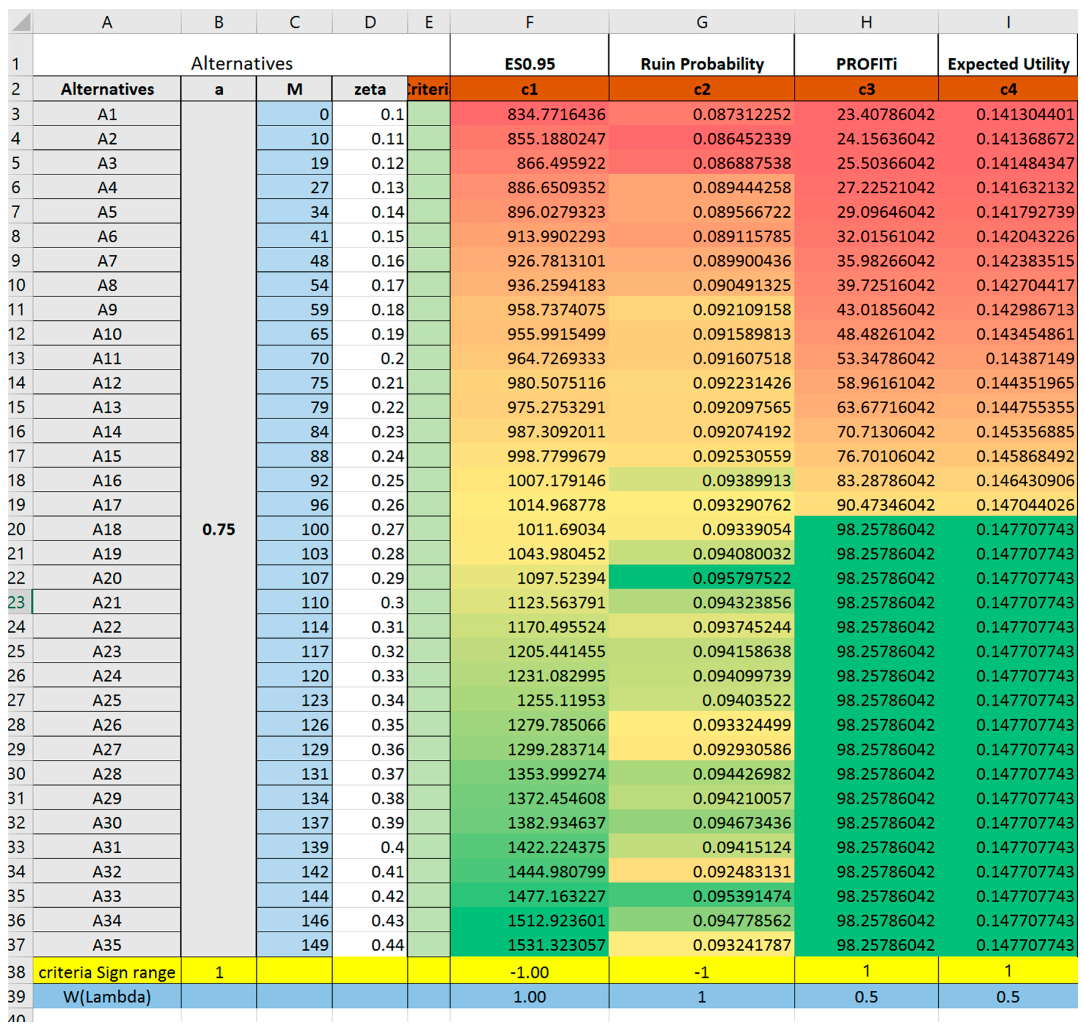Select column G header
The width and height of the screenshot is (1084, 1028).
701,22
